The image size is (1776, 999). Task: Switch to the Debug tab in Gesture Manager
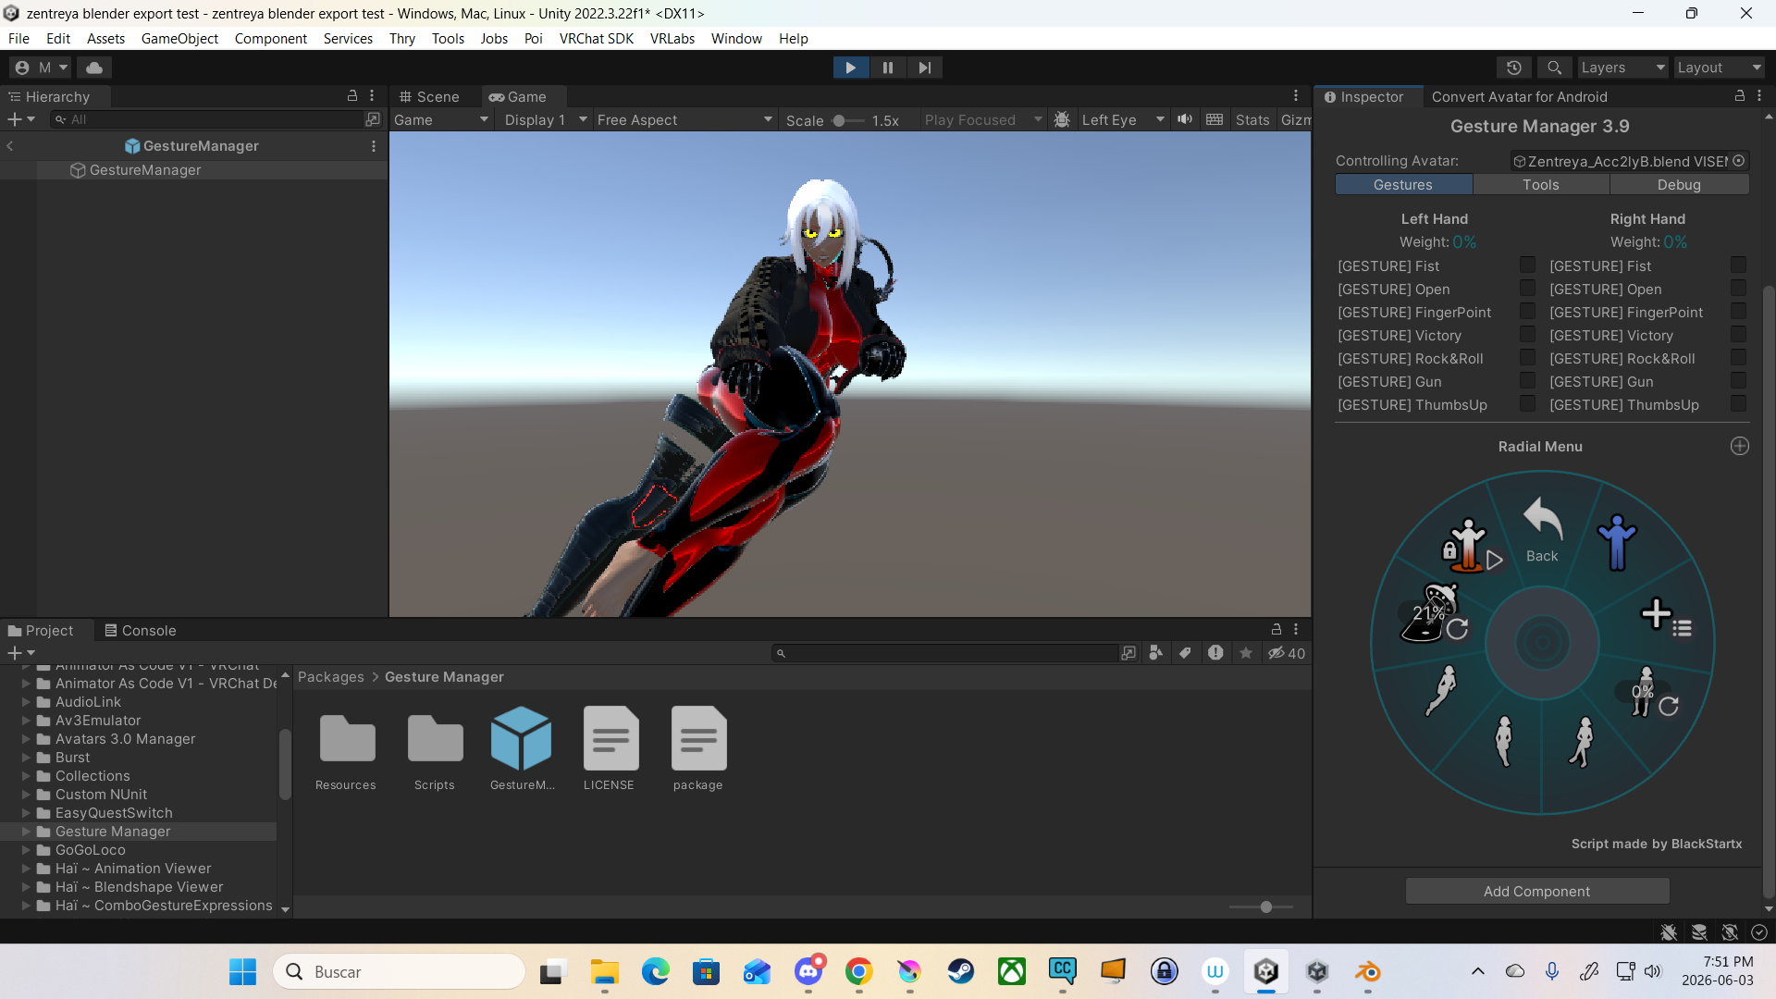(1679, 185)
